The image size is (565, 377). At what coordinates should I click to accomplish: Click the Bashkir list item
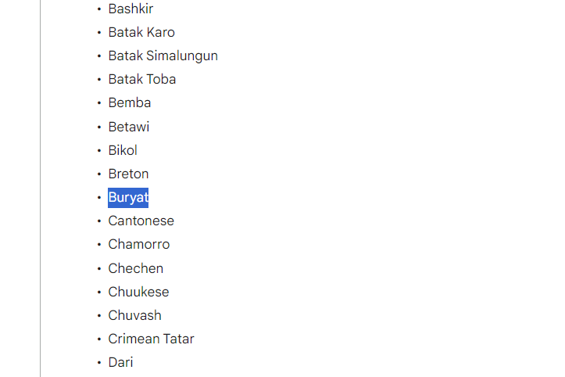click(x=131, y=9)
